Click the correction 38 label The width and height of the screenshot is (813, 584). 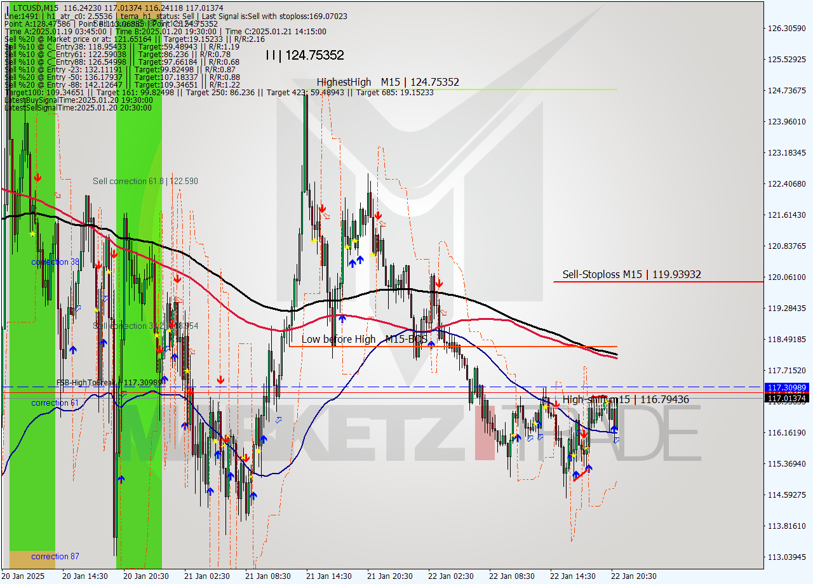pyautogui.click(x=55, y=262)
